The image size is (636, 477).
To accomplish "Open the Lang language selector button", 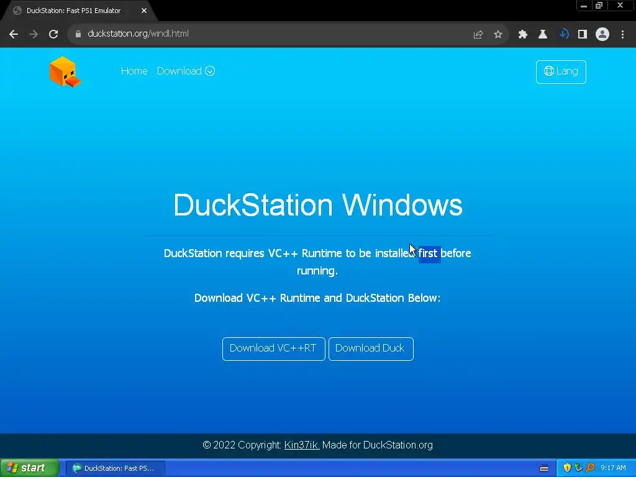I will (x=561, y=72).
